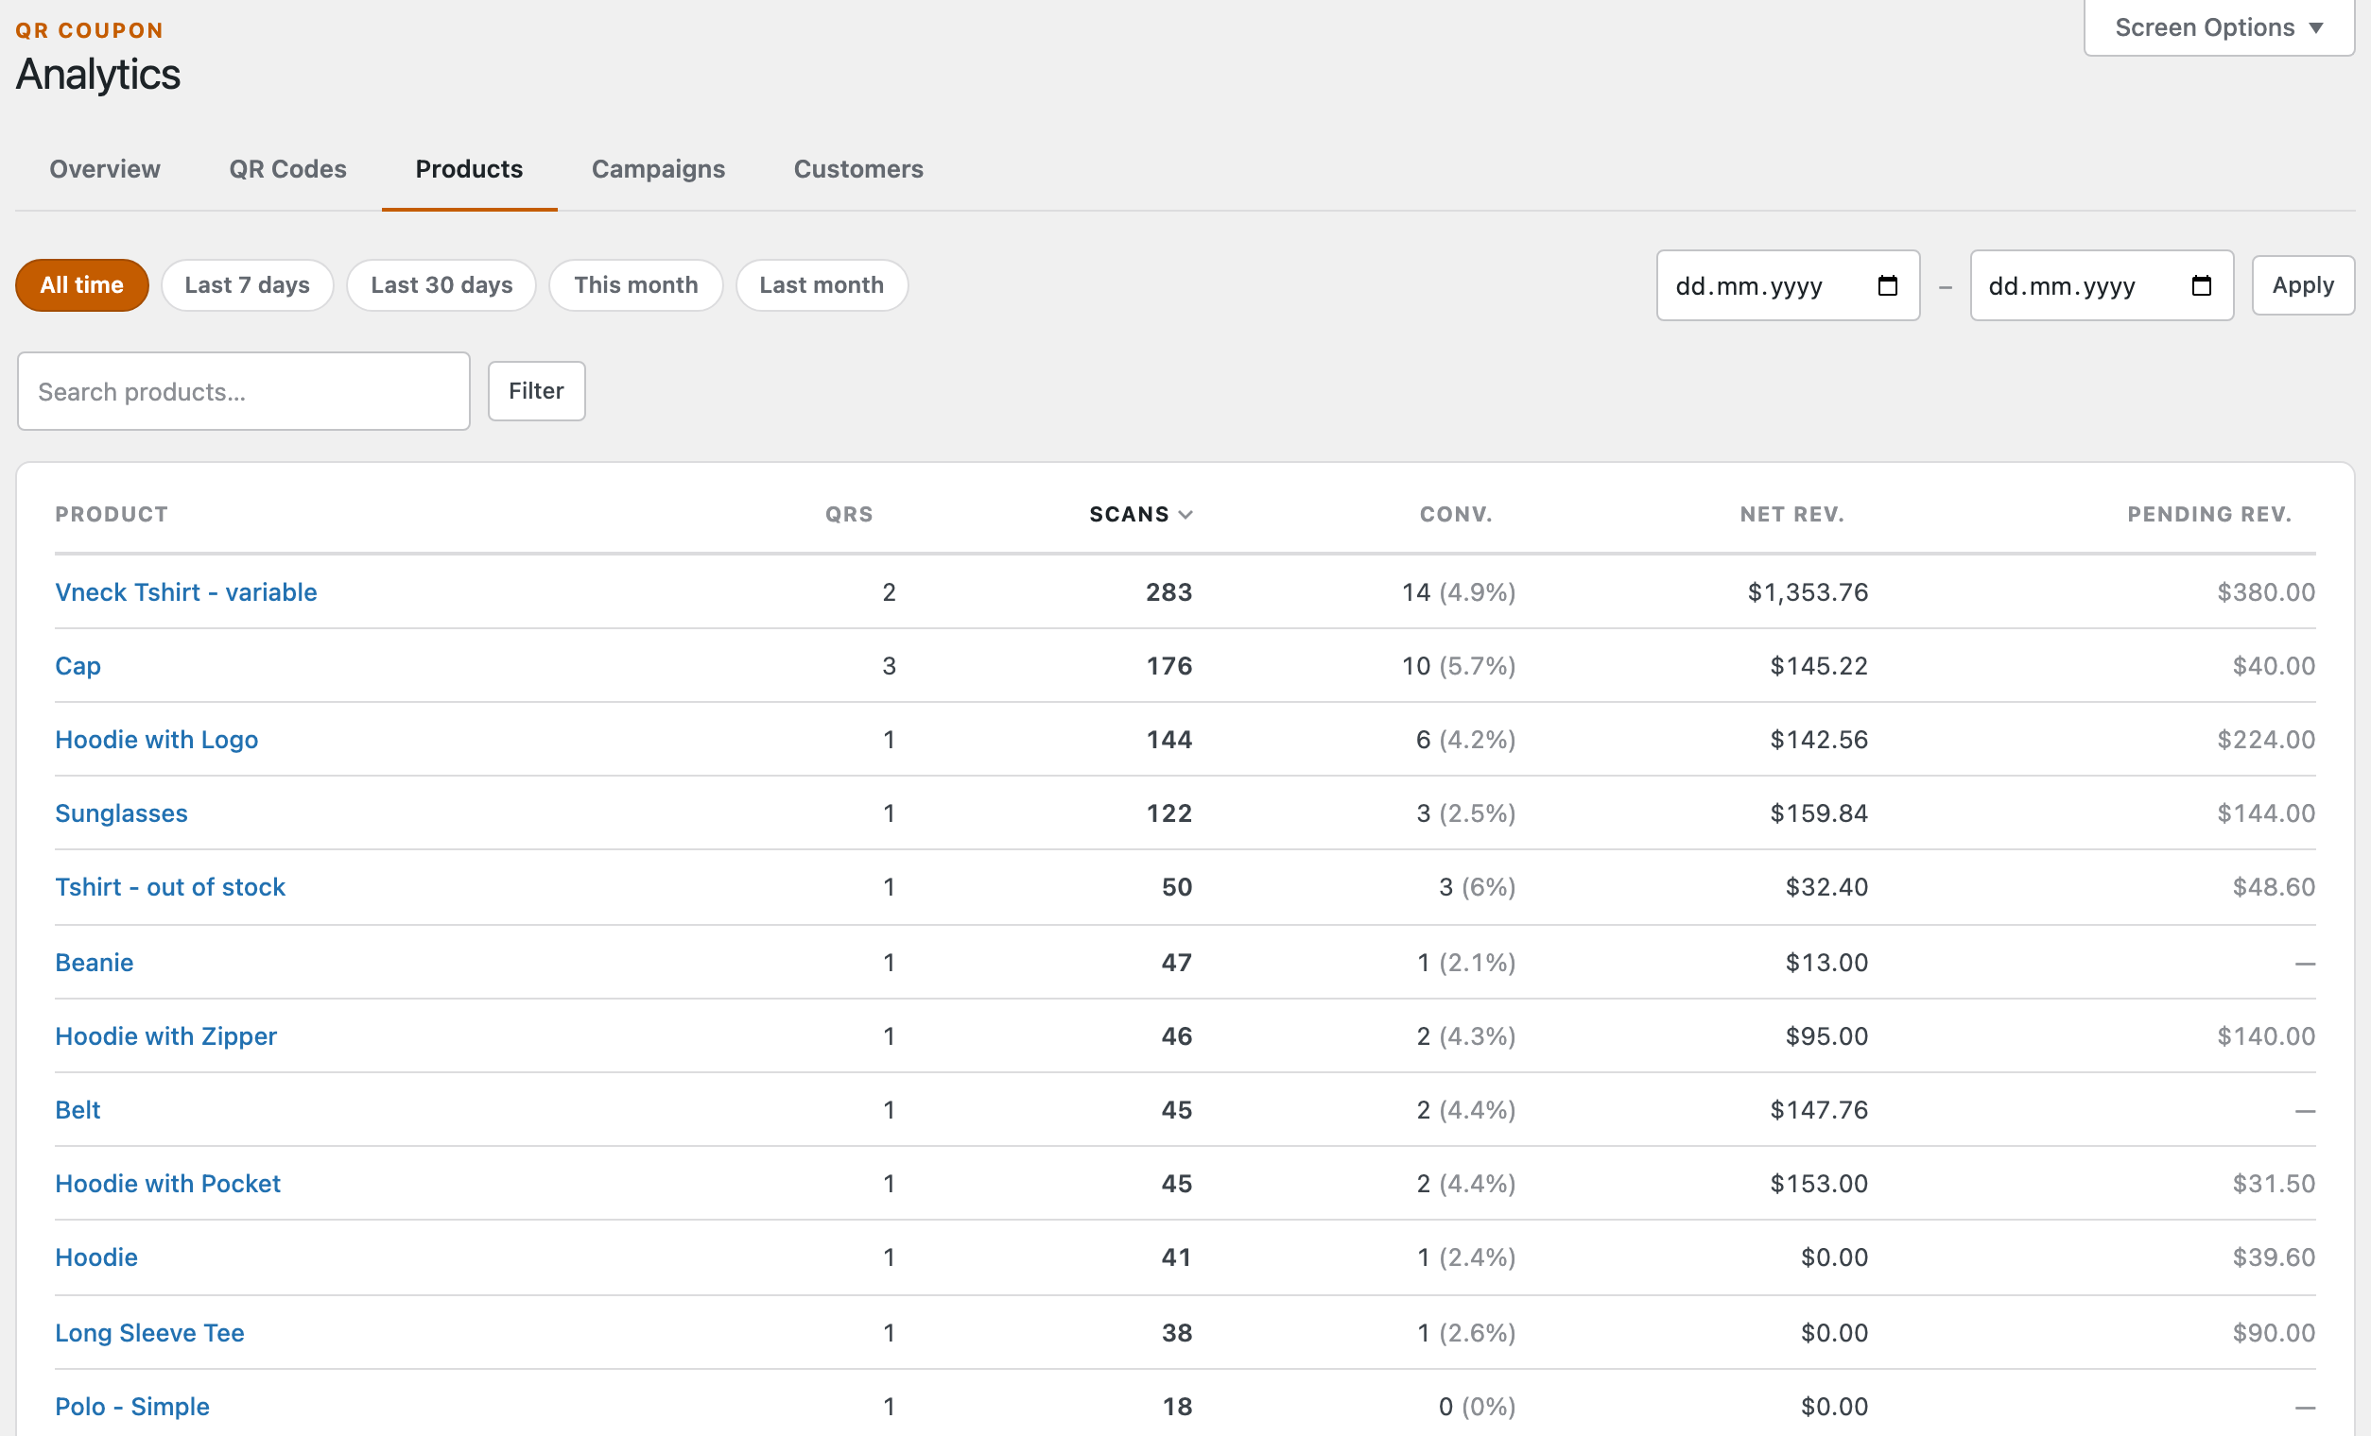Select the Last month filter
Viewport: 2371px width, 1436px height.
(822, 285)
